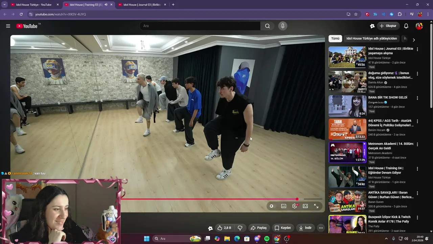Toggle subtitles in the video player

click(284, 206)
